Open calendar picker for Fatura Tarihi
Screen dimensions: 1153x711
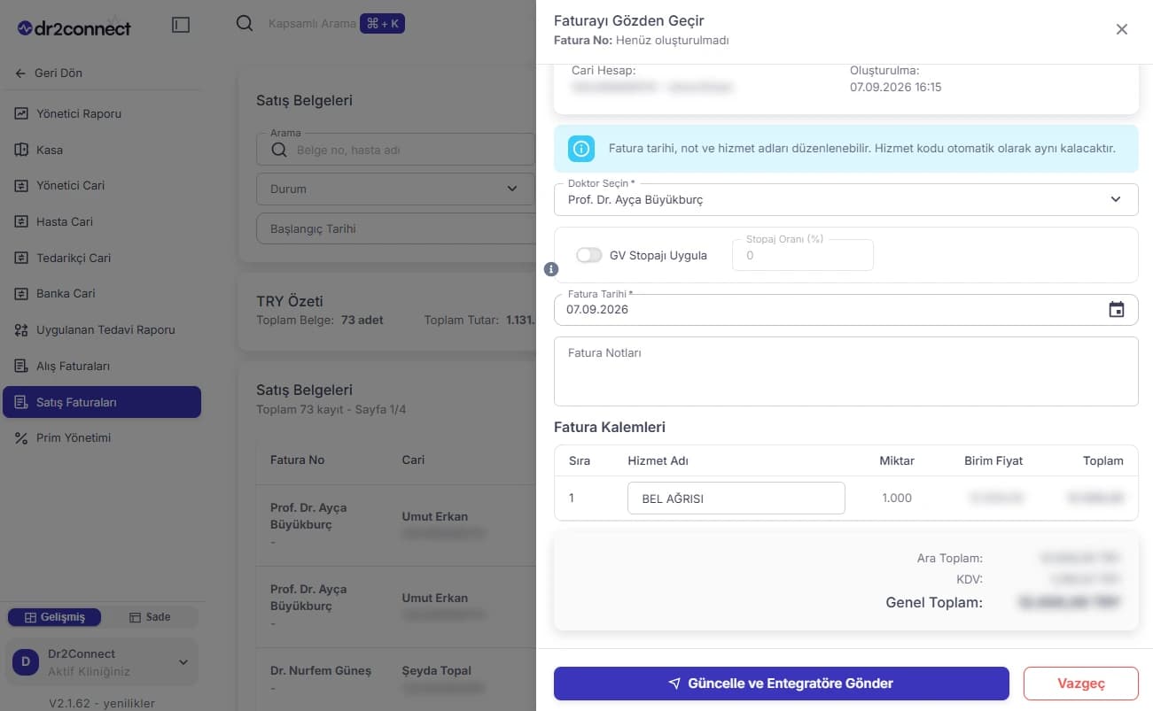1117,309
